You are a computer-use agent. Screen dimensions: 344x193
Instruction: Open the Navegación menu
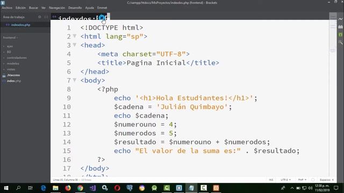coord(57,8)
